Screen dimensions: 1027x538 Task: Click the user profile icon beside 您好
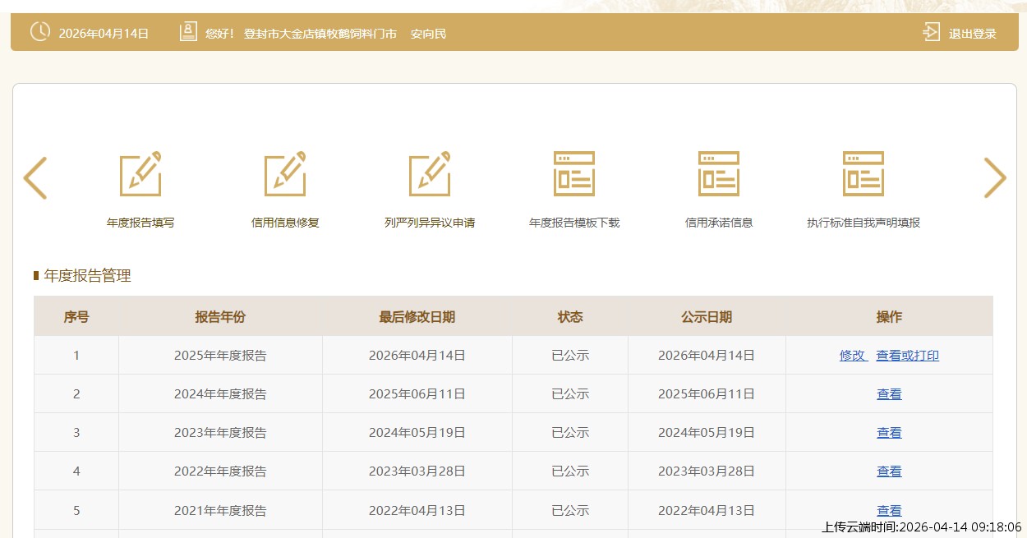click(188, 32)
